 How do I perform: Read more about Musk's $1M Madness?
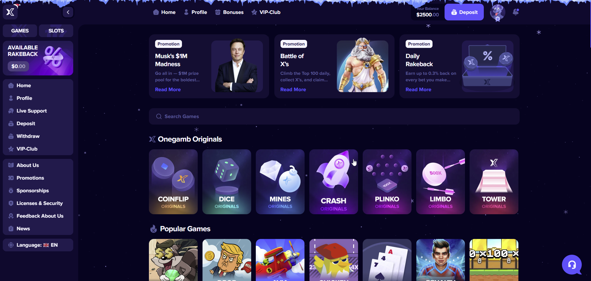tap(168, 89)
